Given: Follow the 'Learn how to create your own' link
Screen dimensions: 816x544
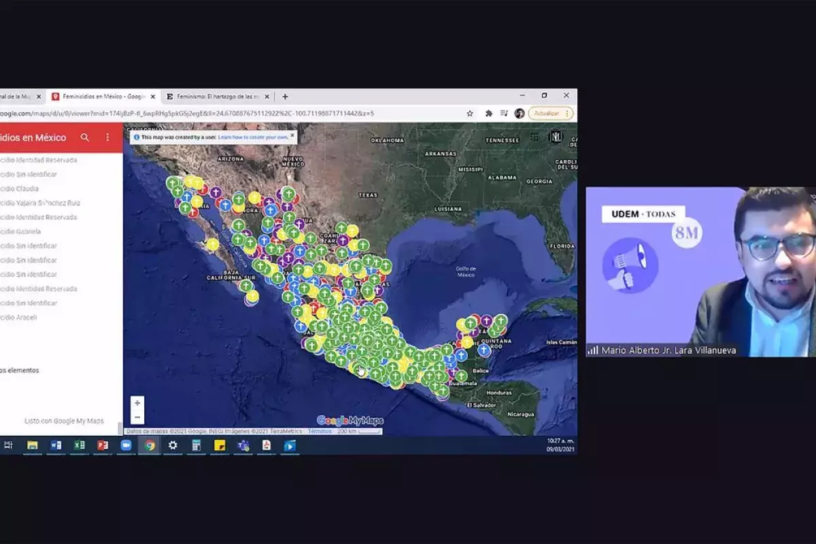Looking at the screenshot, I should (x=253, y=137).
